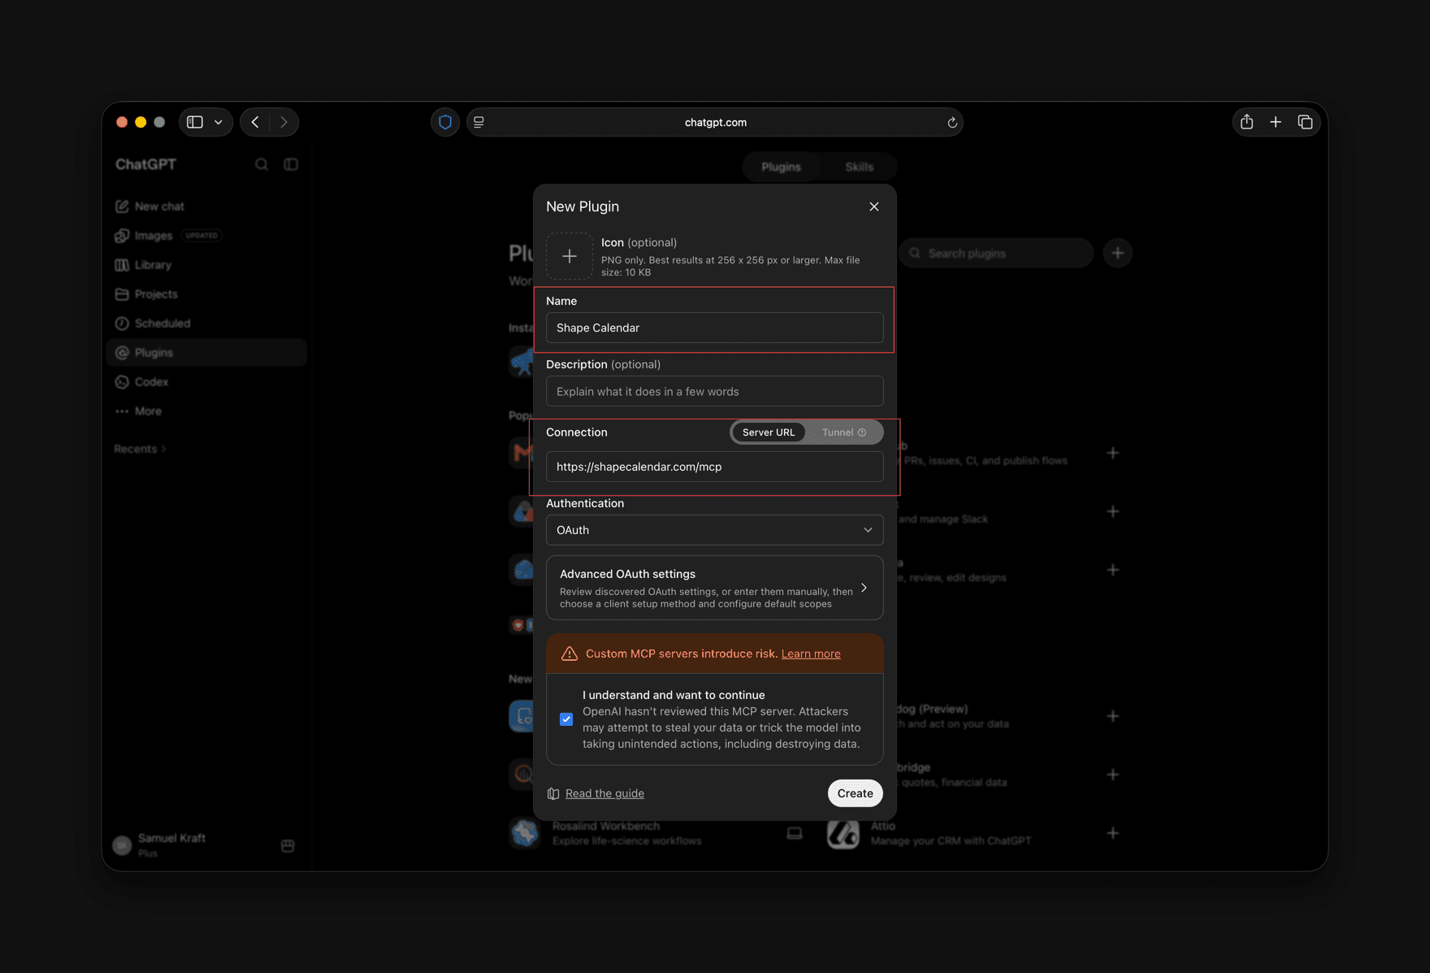This screenshot has height=973, width=1430.
Task: Open Library in the sidebar
Action: click(206, 265)
